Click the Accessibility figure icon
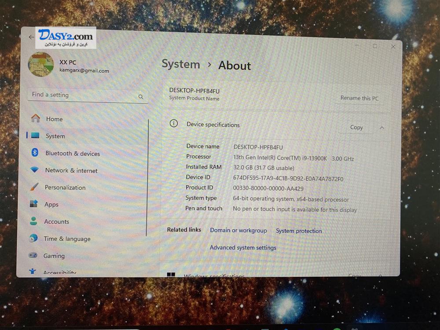Screen dimensions: 440x330 pyautogui.click(x=33, y=271)
